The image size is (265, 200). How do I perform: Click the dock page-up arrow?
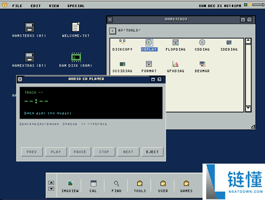coord(51,183)
